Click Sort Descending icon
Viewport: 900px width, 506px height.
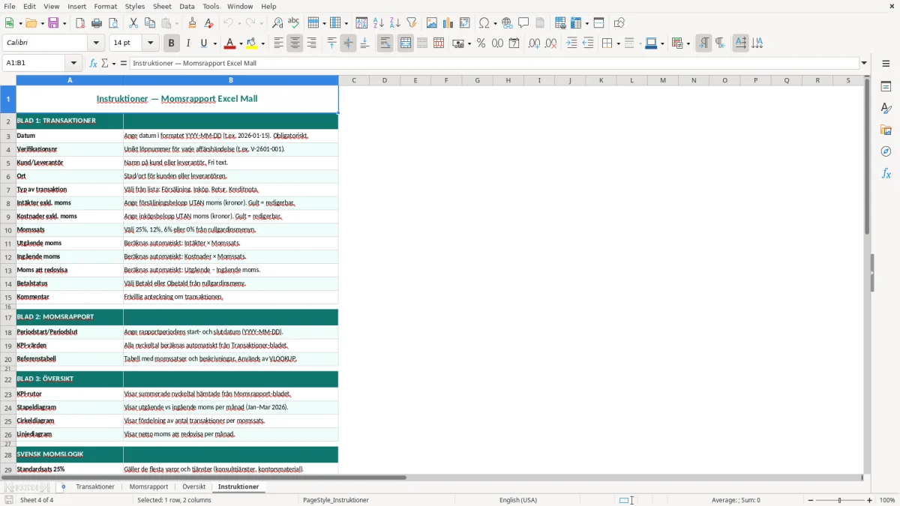(395, 23)
